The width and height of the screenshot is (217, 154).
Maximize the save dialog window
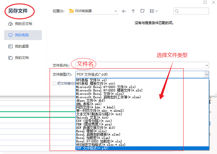coord(205,2)
